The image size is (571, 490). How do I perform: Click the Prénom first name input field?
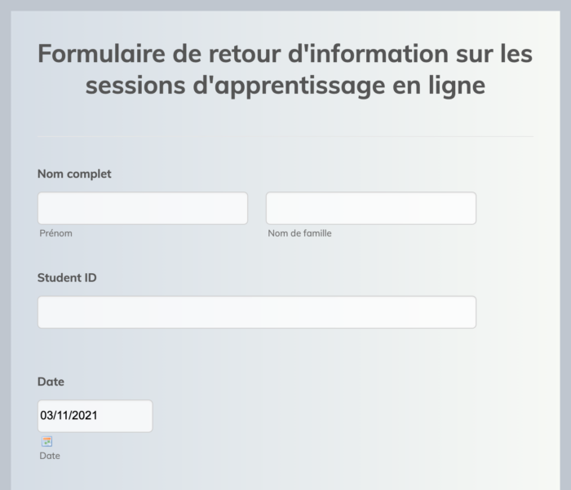click(x=143, y=208)
